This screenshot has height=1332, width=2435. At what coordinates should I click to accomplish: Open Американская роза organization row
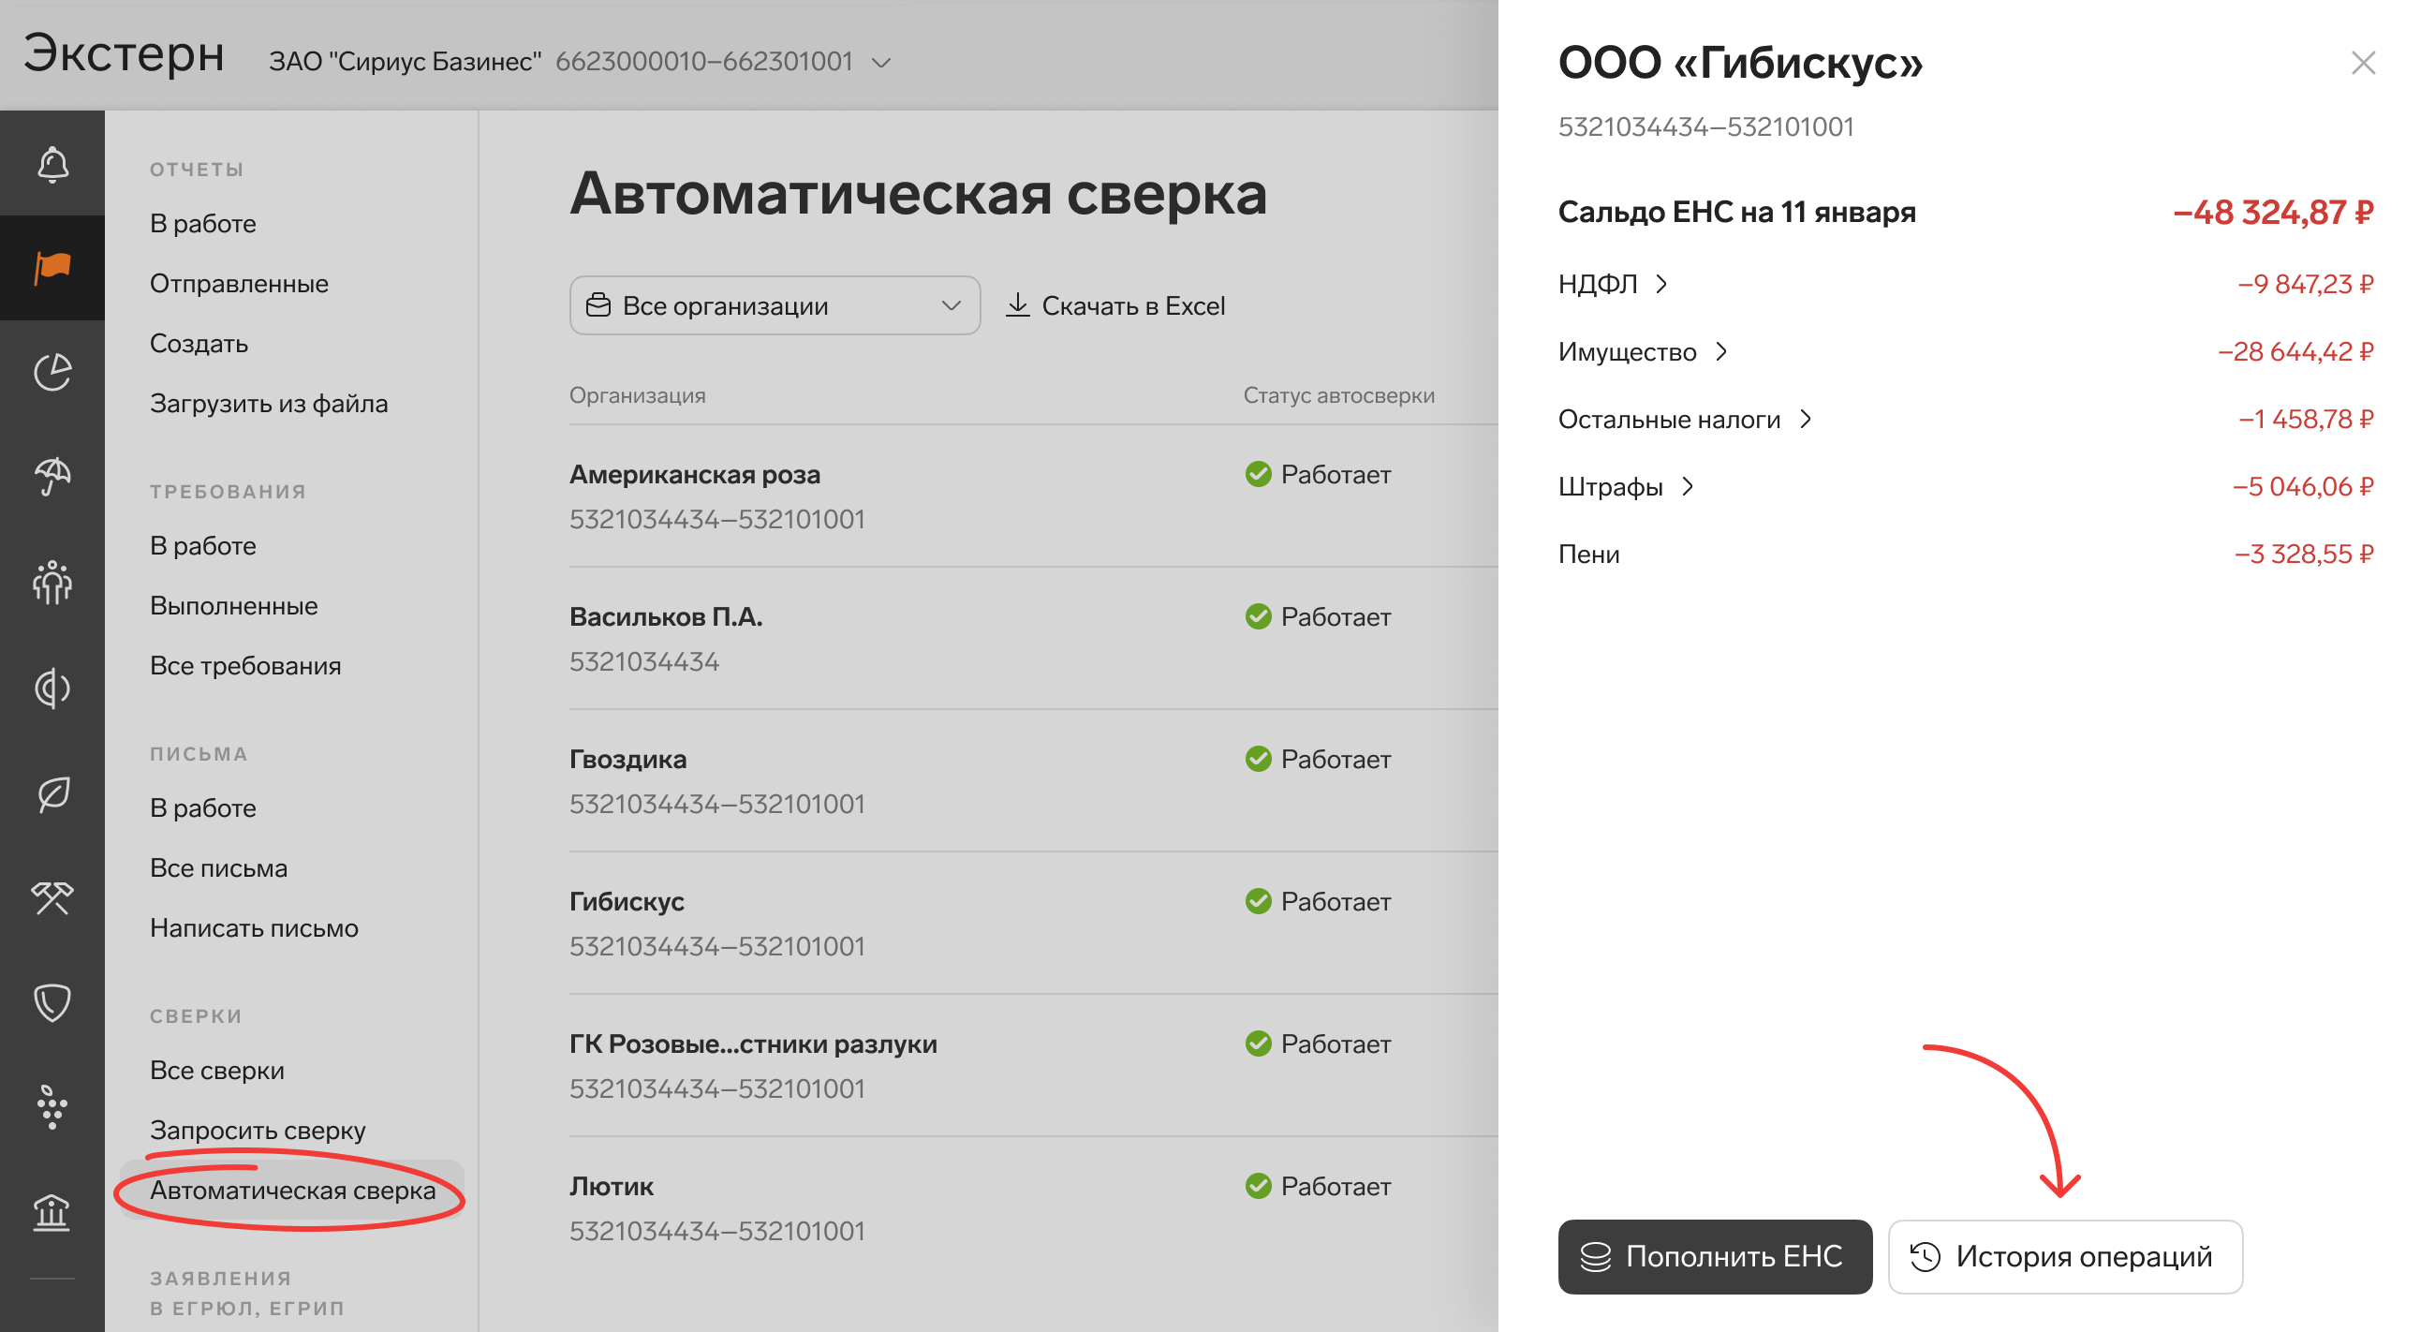tap(1033, 496)
